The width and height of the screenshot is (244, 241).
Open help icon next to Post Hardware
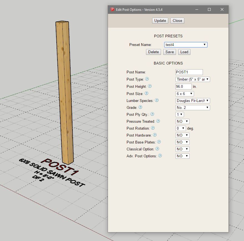tap(155, 135)
